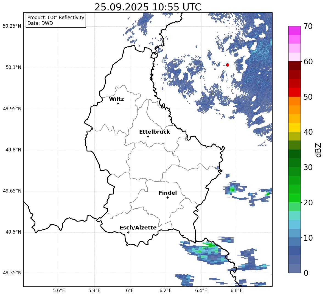Click the bright green swatch just above 20
The image size is (325, 296).
point(295,198)
